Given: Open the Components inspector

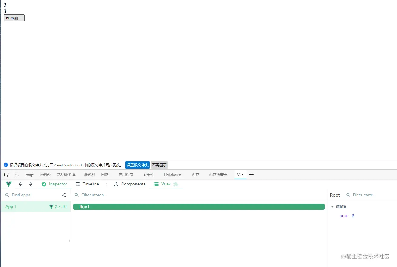Looking at the screenshot, I should coord(130,184).
